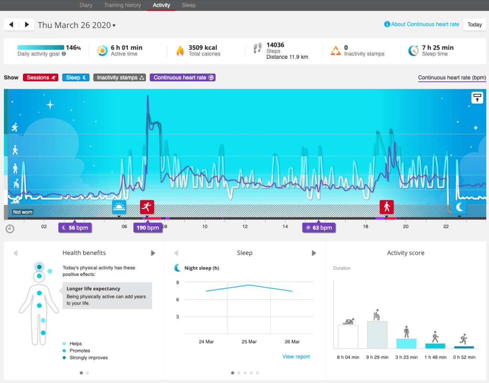Switch to the Training history tab

122,5
